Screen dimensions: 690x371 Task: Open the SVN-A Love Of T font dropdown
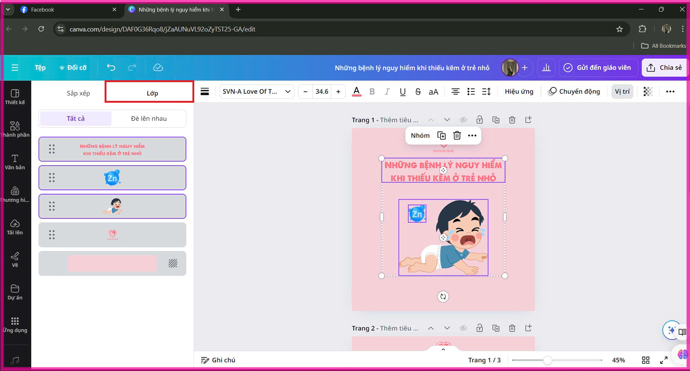point(256,92)
